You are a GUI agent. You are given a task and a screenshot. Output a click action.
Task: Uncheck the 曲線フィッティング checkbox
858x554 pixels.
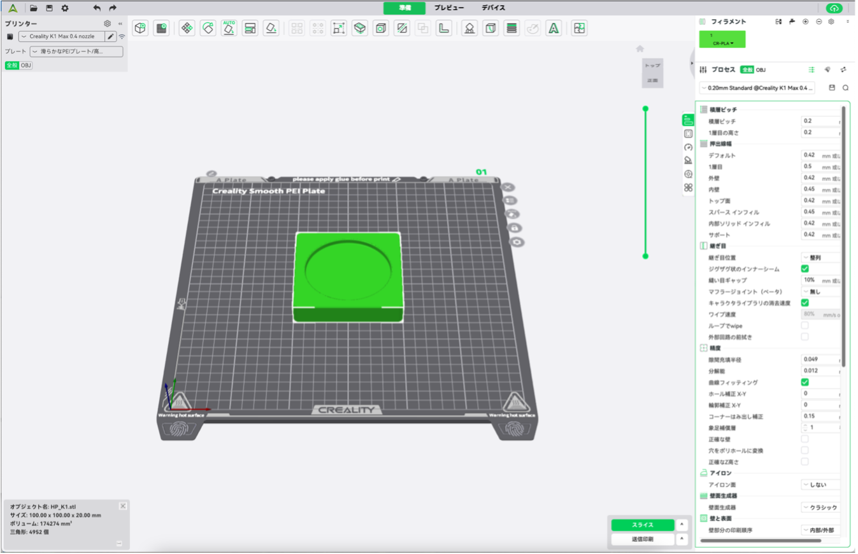pos(804,382)
